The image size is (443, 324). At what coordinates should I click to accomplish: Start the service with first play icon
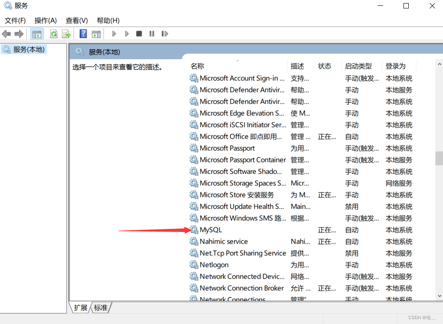pyautogui.click(x=114, y=34)
